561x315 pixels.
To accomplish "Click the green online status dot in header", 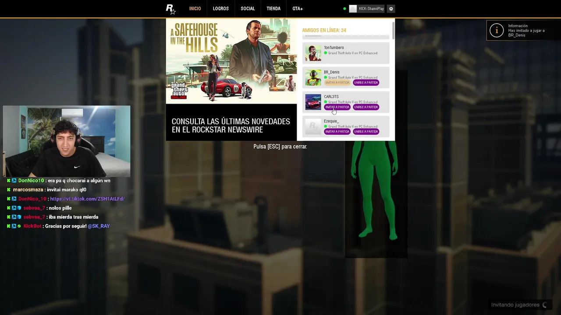I will [x=344, y=9].
